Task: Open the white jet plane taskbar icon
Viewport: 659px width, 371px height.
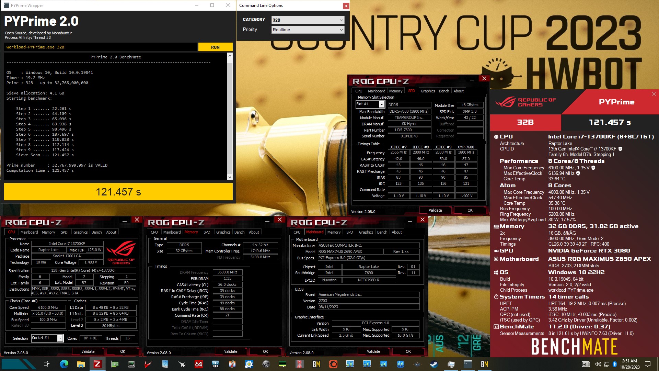Action: click(182, 364)
